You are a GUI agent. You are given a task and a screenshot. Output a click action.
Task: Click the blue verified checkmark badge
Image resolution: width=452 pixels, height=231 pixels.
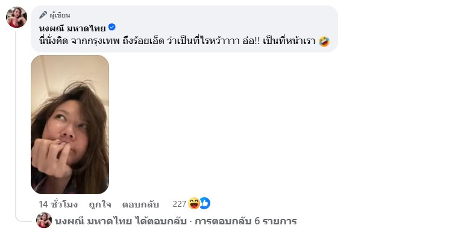pyautogui.click(x=112, y=27)
